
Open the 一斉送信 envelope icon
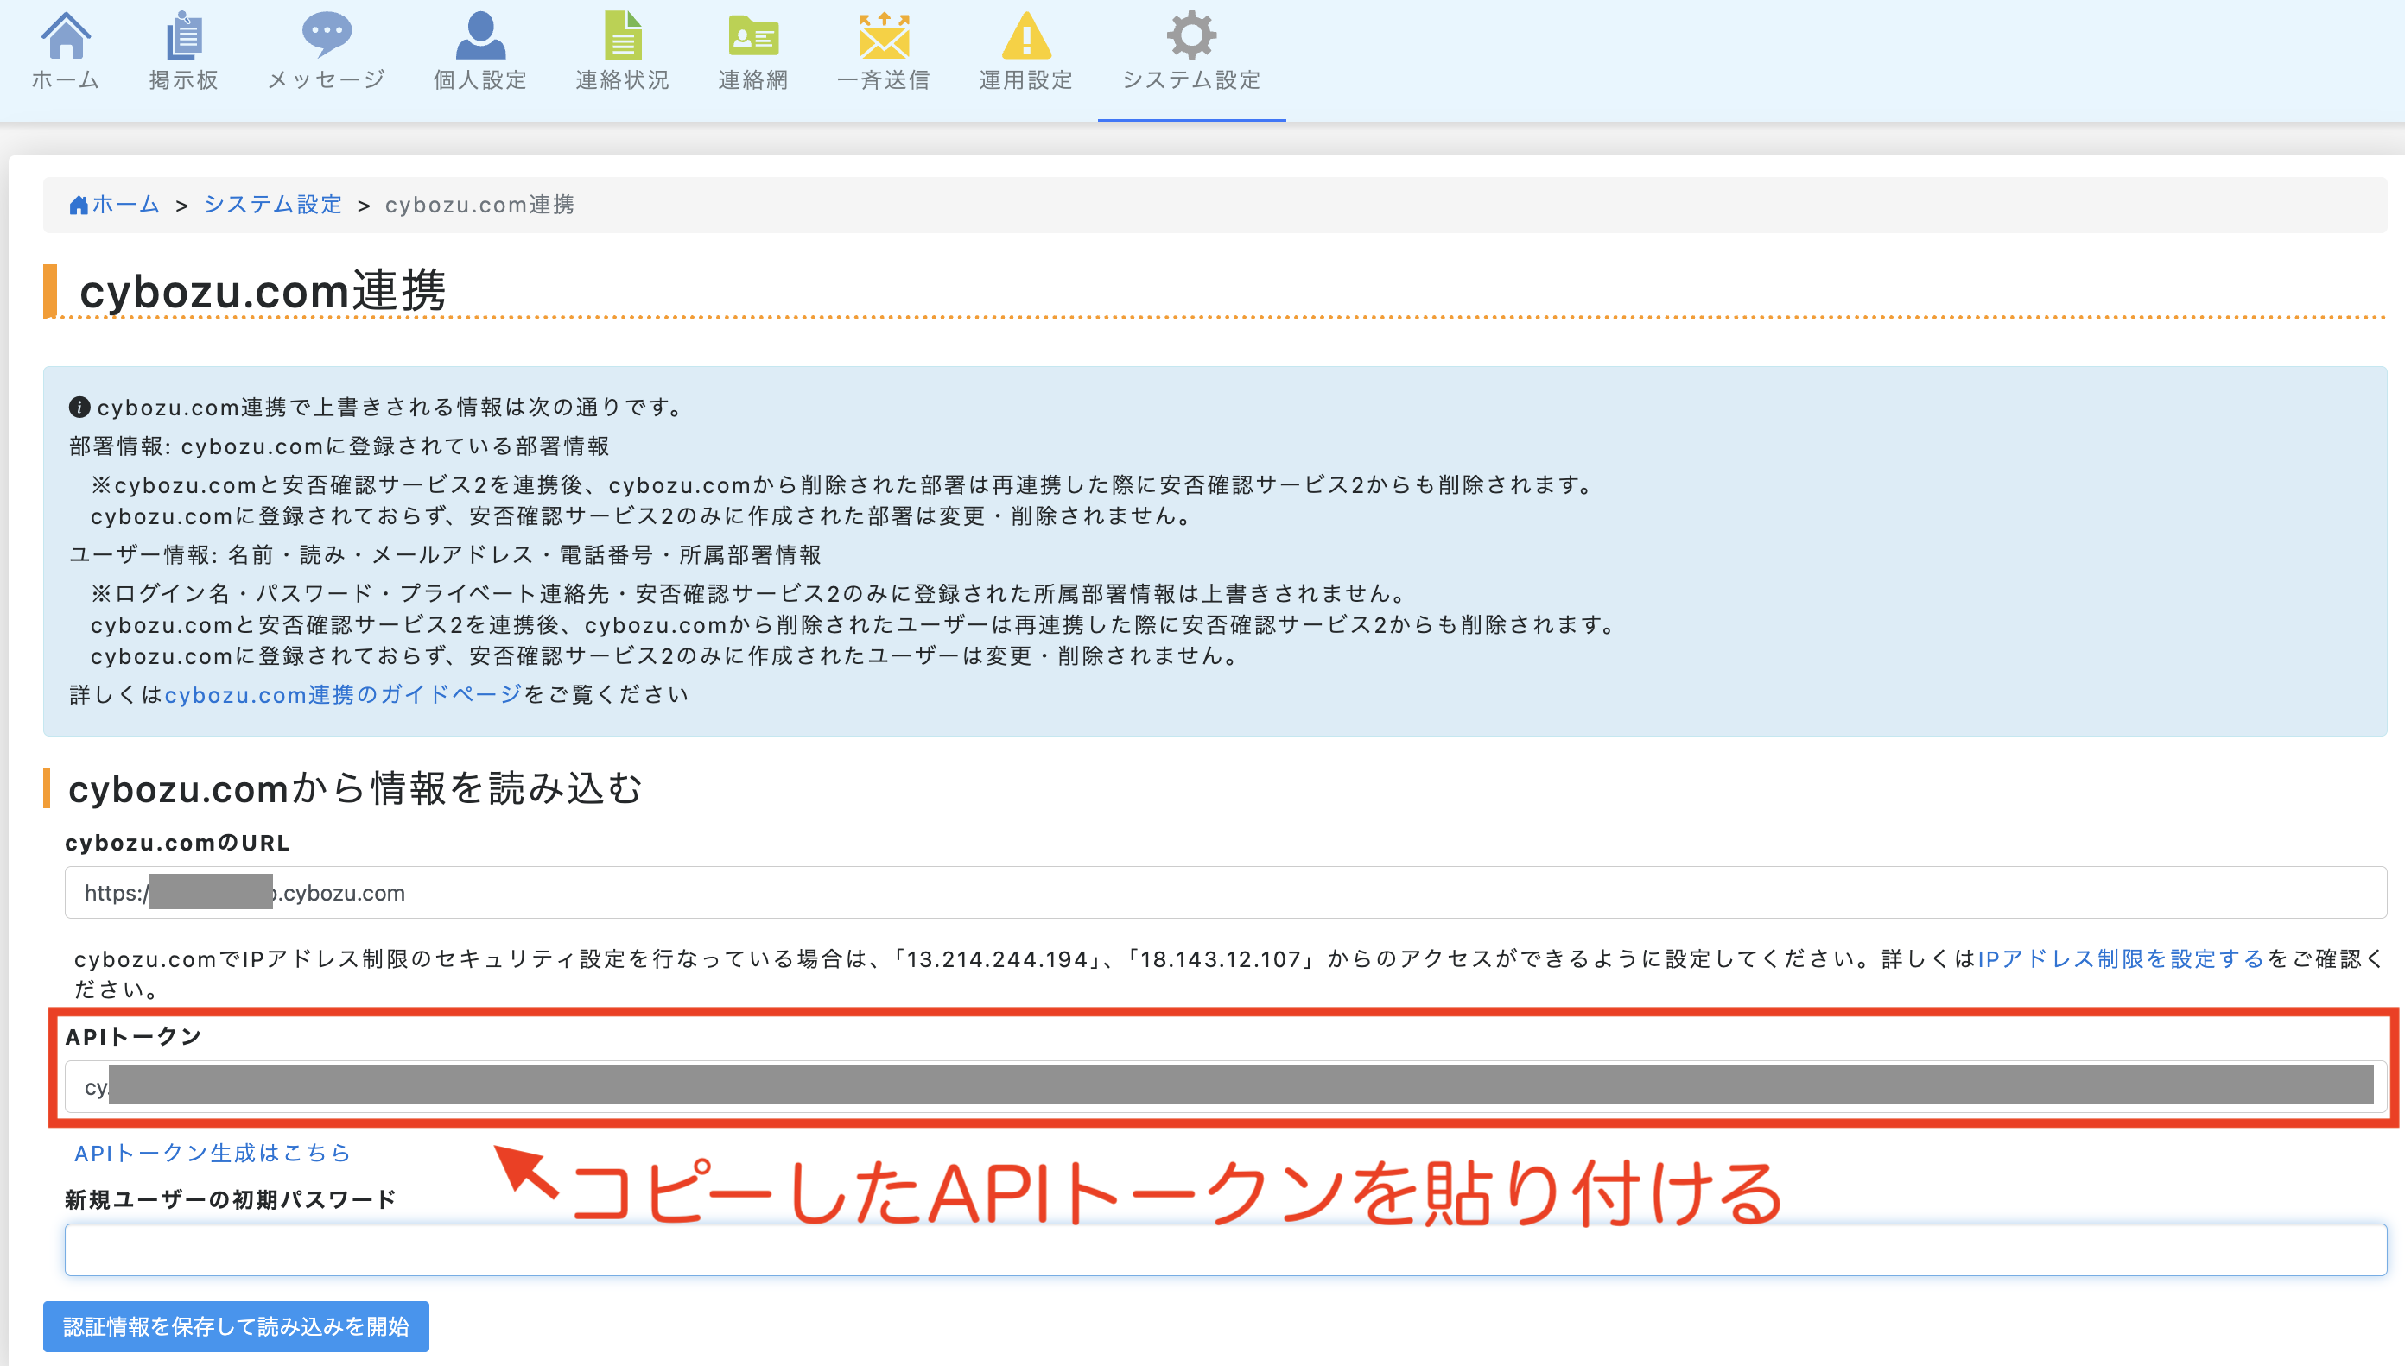coord(884,35)
